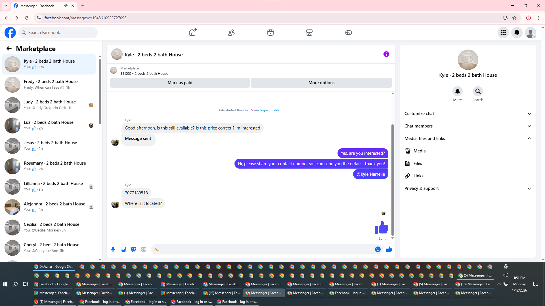545x306 pixels.
Task: Select the Files entry in sidebar
Action: 418,163
